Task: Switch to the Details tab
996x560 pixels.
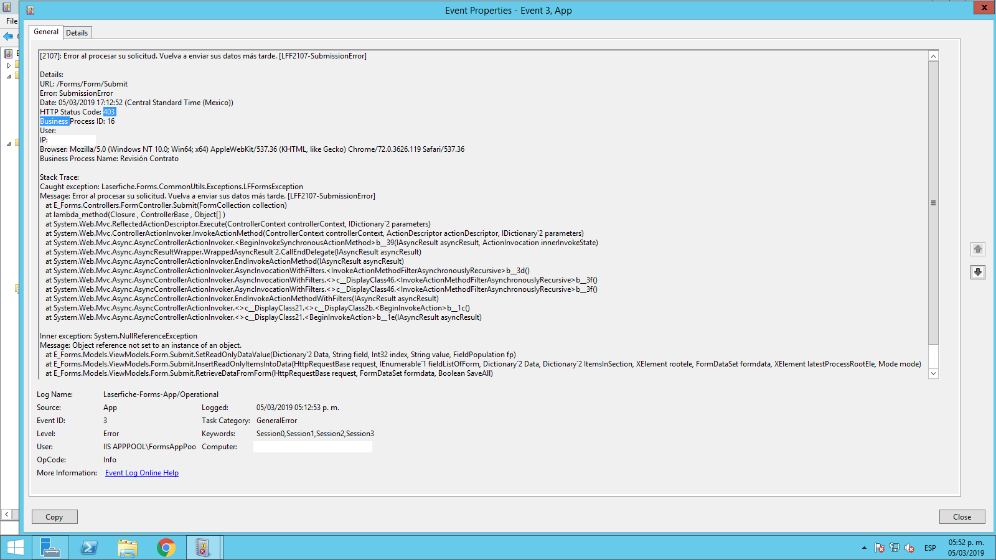Action: (77, 33)
